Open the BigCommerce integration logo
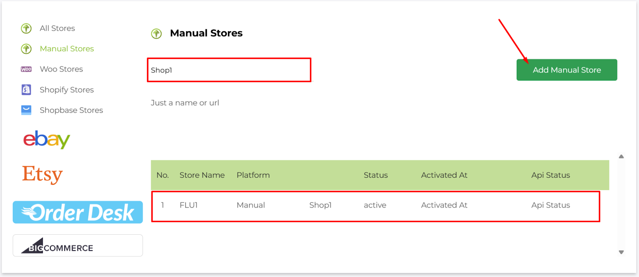This screenshot has height=277, width=639. (78, 246)
